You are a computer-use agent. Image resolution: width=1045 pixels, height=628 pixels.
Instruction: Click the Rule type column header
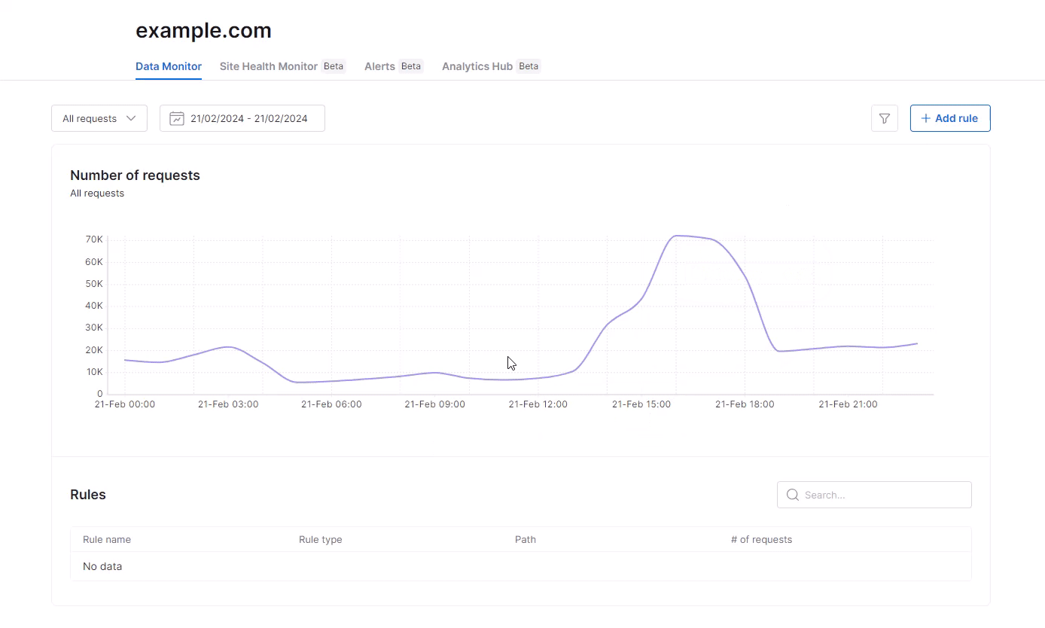[321, 539]
